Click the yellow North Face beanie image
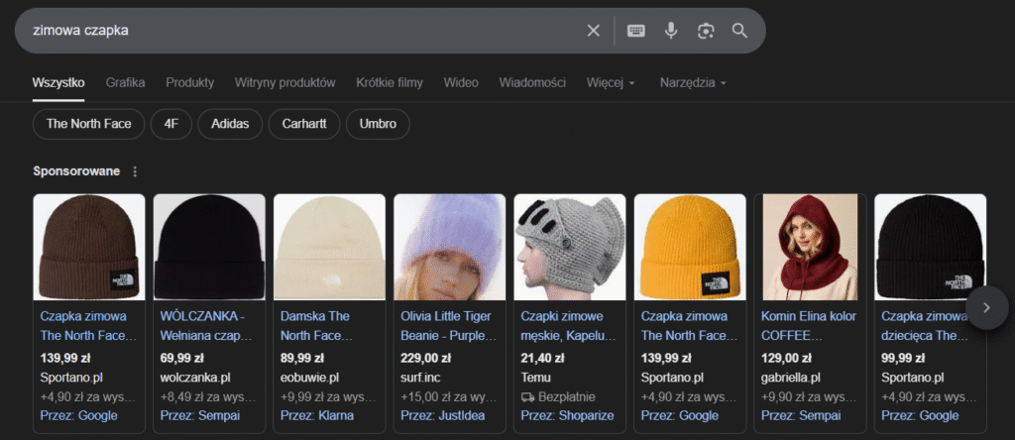The height and width of the screenshot is (440, 1015). pyautogui.click(x=690, y=246)
